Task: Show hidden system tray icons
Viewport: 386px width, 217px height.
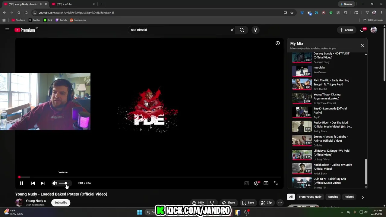Action: (342, 212)
